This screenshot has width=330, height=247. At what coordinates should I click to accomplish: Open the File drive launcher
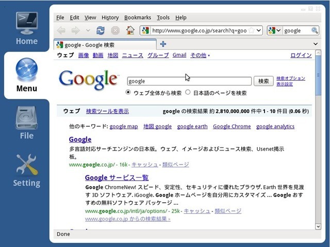click(x=27, y=123)
